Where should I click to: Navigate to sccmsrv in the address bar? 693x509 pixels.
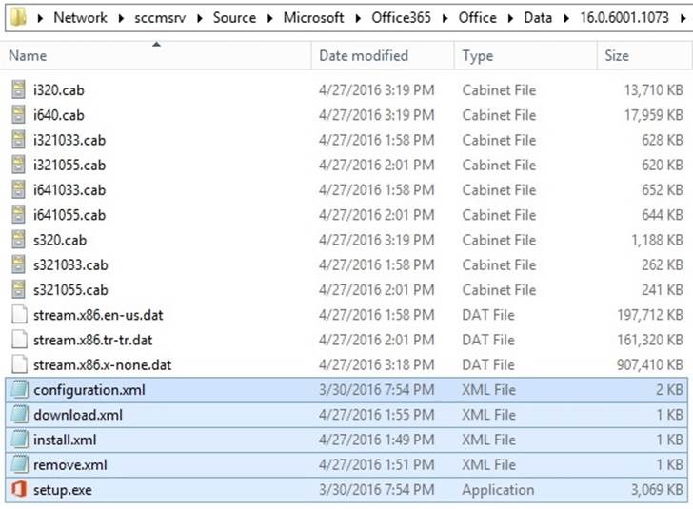[x=160, y=18]
